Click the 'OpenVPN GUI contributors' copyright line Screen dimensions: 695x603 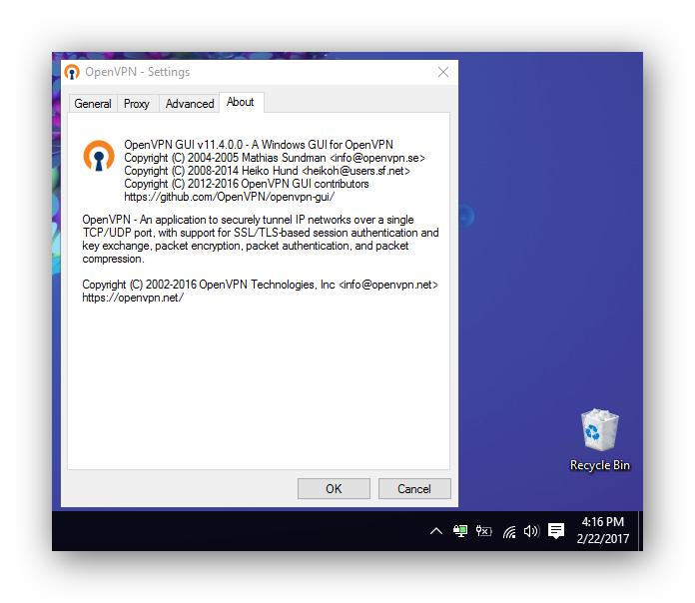247,184
